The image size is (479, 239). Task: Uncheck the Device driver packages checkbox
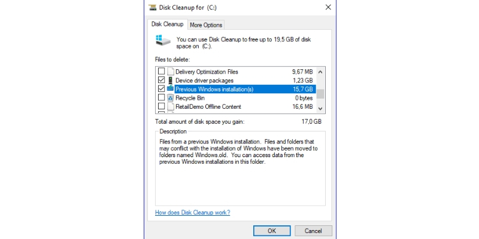point(161,80)
